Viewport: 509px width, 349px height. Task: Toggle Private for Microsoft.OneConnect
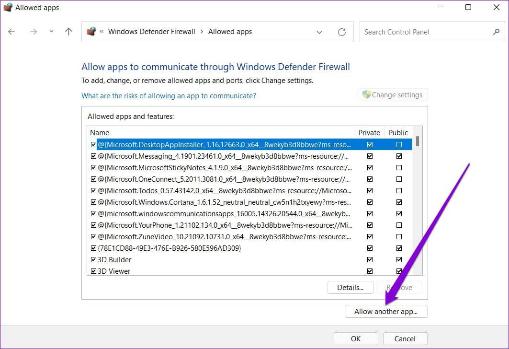click(370, 179)
